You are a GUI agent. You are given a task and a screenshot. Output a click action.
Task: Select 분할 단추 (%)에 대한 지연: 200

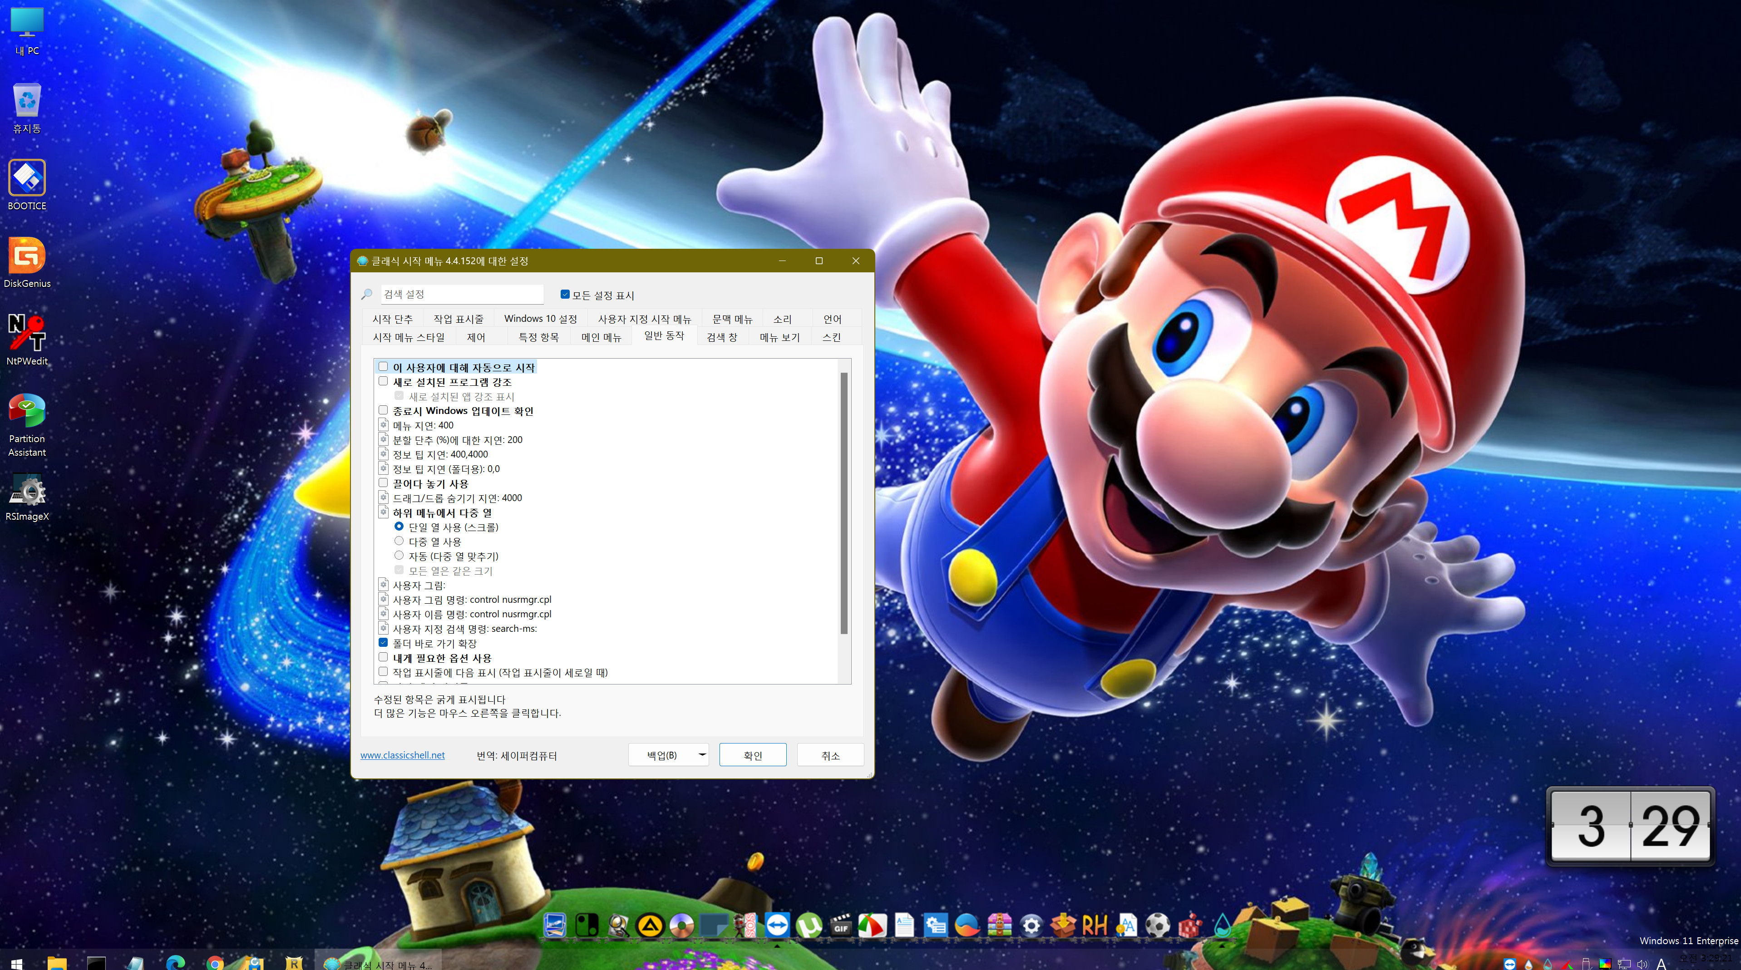pos(458,439)
